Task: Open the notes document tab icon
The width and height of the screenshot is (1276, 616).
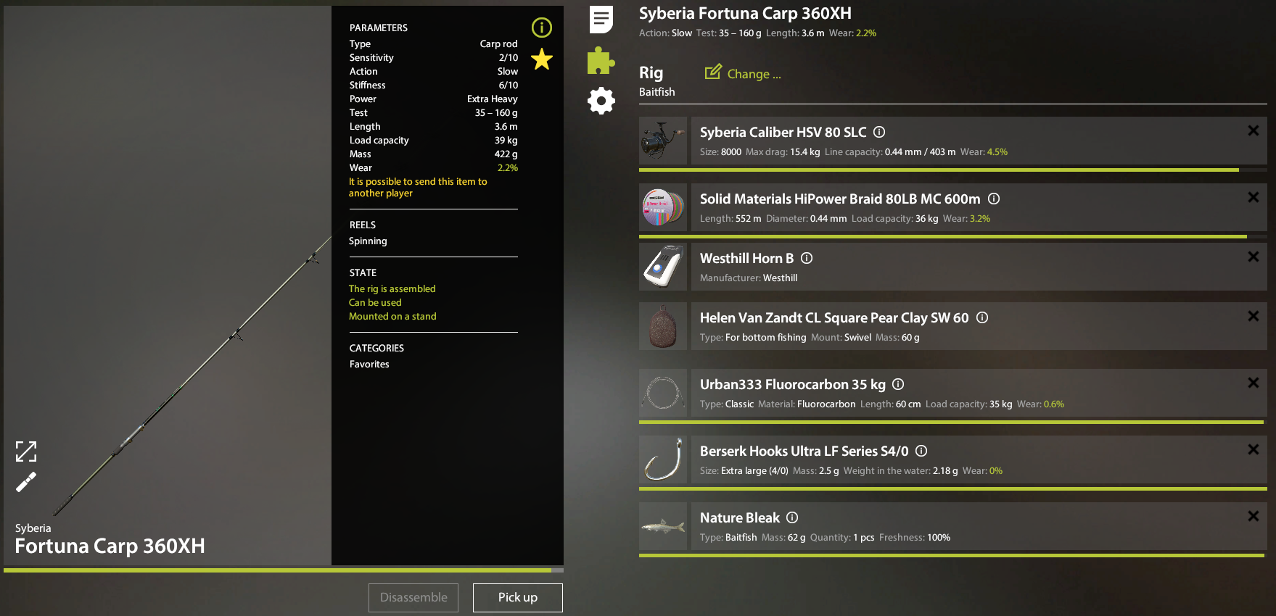Action: click(601, 20)
